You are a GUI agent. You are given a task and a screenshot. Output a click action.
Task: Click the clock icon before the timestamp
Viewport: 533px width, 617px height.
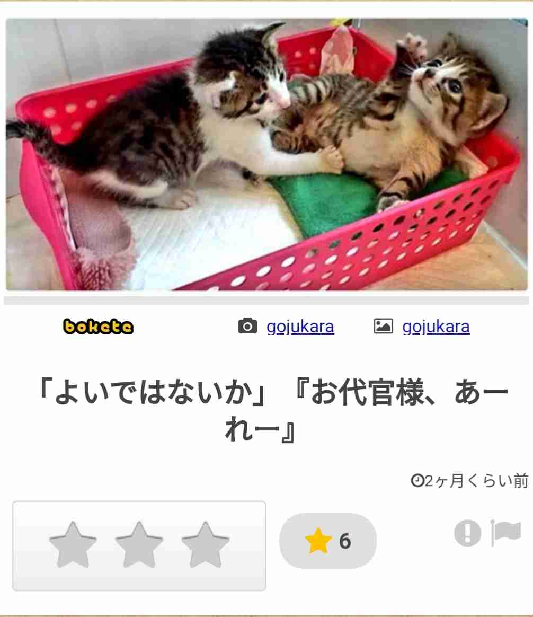click(417, 480)
